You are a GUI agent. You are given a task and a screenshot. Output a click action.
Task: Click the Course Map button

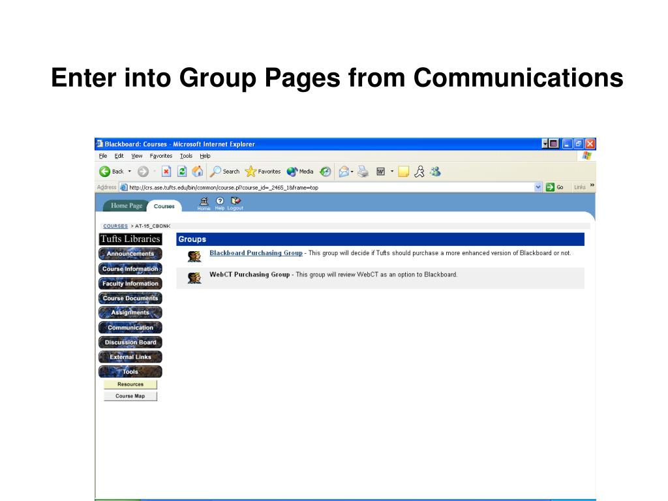click(130, 396)
